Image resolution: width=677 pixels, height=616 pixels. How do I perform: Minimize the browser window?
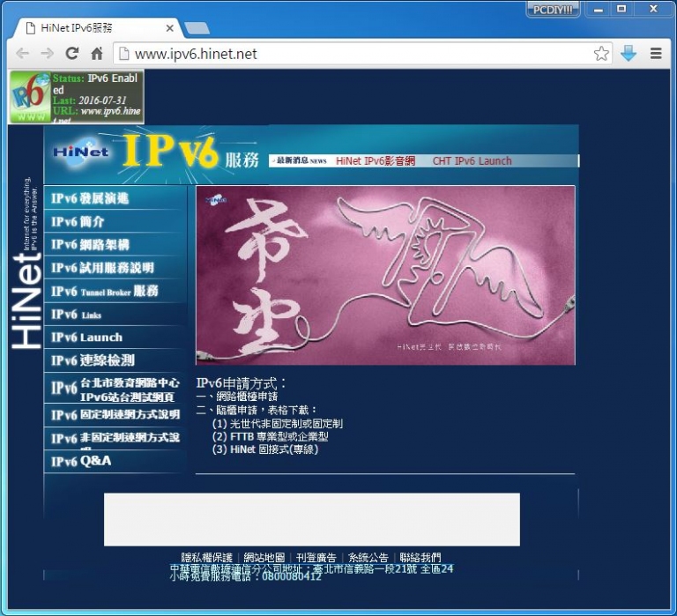point(598,9)
